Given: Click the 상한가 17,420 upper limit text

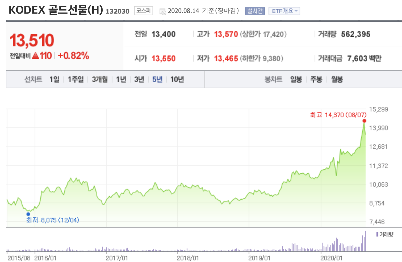Looking at the screenshot, I should coord(263,34).
